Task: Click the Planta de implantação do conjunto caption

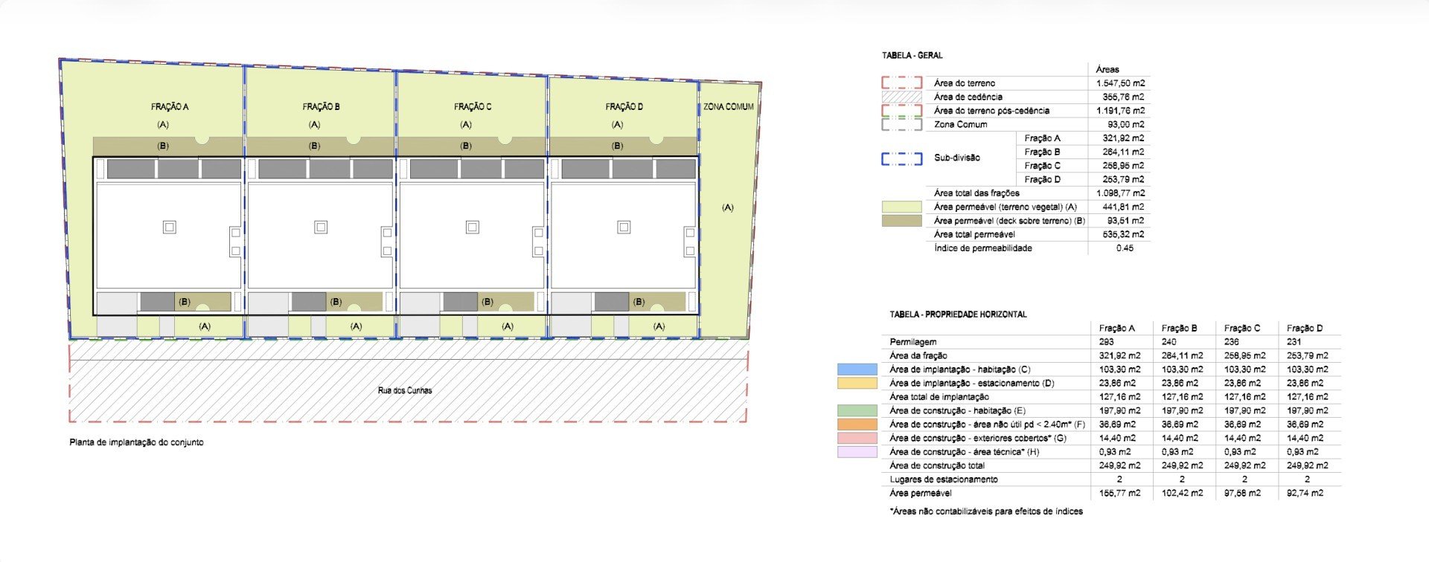Action: (136, 442)
